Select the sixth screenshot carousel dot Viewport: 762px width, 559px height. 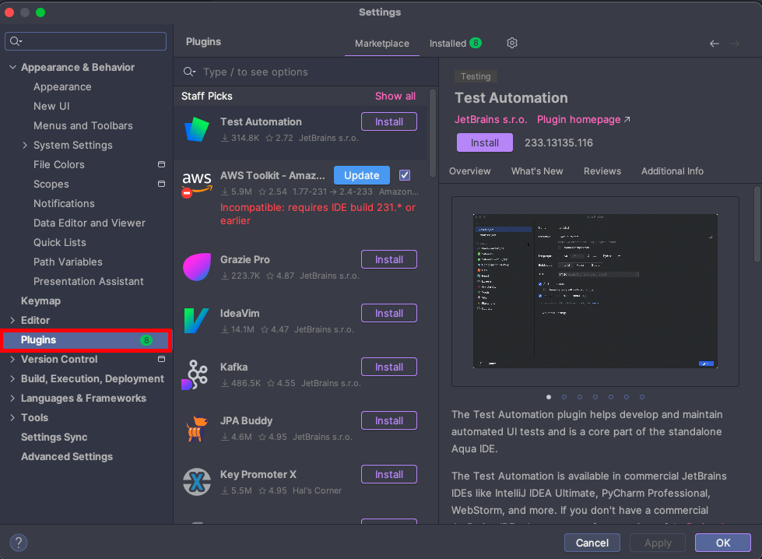pos(627,397)
